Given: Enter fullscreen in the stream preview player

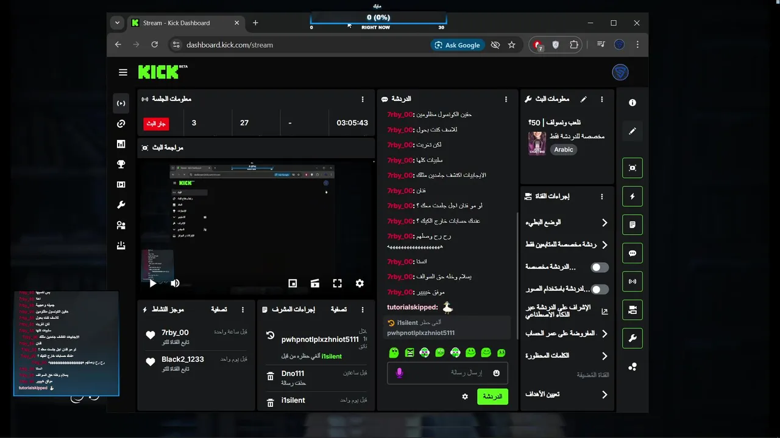Looking at the screenshot, I should click(337, 283).
